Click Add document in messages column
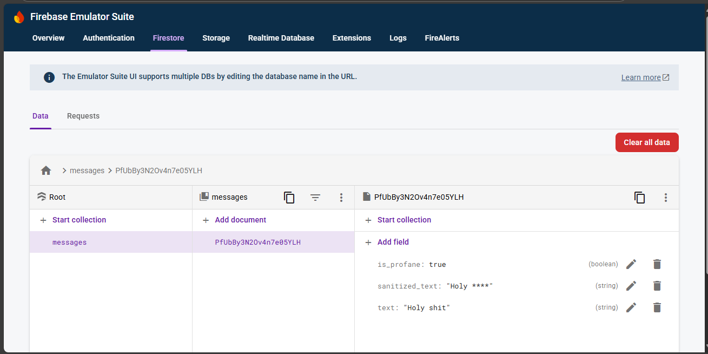This screenshot has height=354, width=708. pos(240,220)
